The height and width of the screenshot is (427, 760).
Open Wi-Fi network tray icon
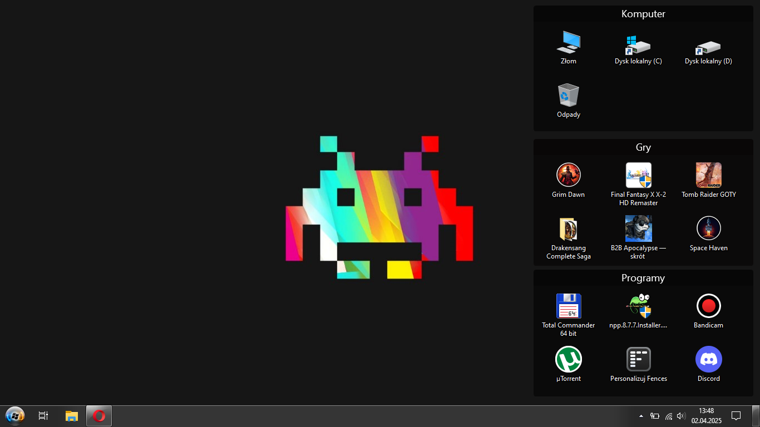click(x=669, y=416)
